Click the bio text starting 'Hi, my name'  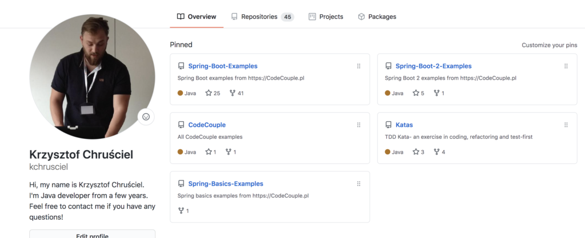(x=92, y=201)
